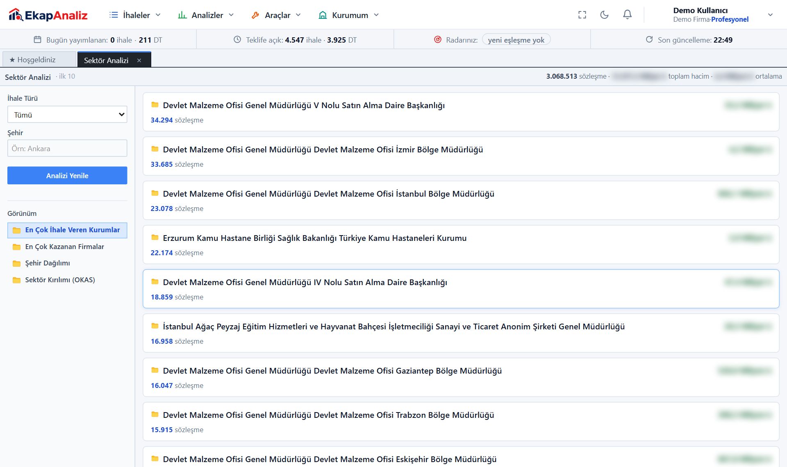Open the Gaziantep Bölge Müdürlüğü card
Screen dimensions: 787x467
[461, 377]
